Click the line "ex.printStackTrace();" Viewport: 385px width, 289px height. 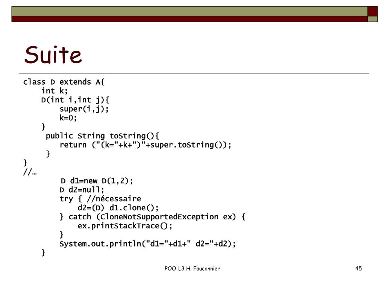point(125,226)
